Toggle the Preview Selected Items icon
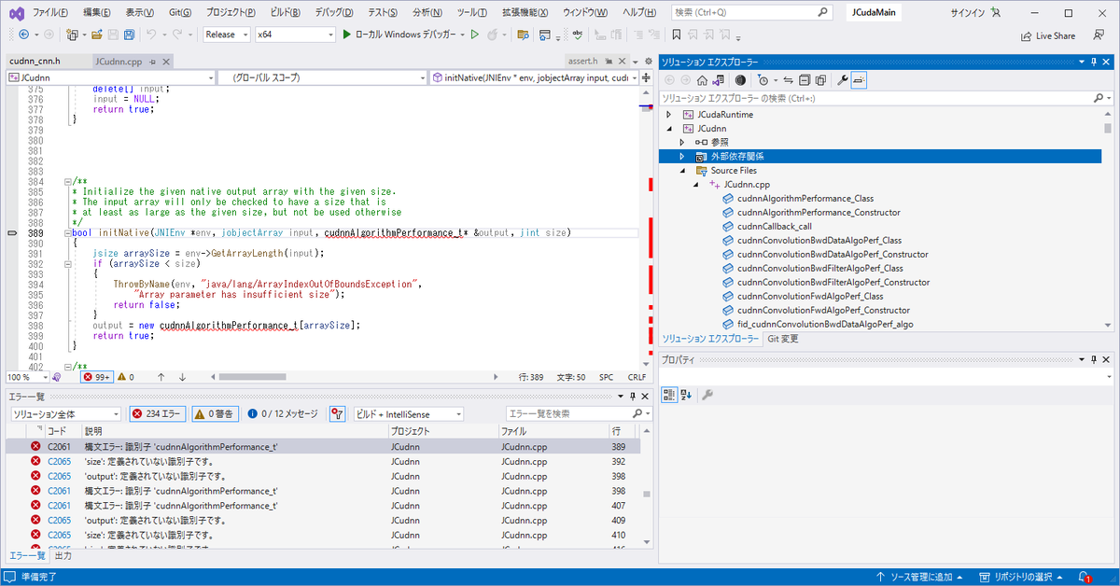This screenshot has width=1120, height=586. (x=859, y=80)
